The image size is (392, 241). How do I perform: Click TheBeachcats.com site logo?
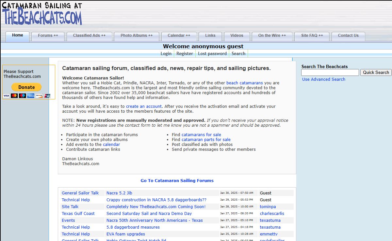[x=42, y=14]
